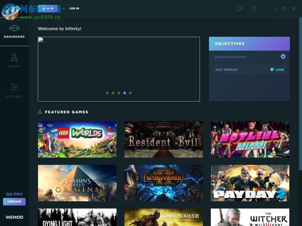Select the fifth carousel dot

130,93
